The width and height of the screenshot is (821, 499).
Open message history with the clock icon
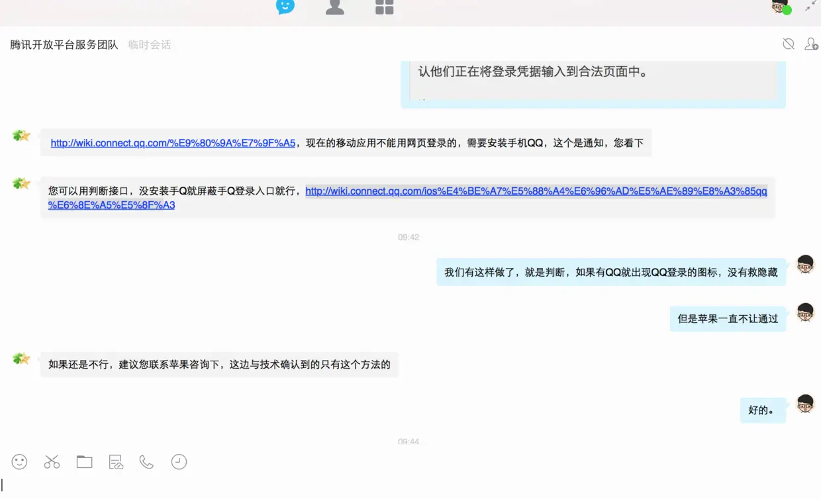179,461
